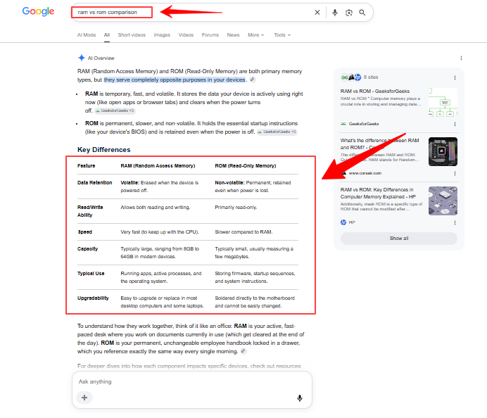Start voice search with the microphone icon

[x=335, y=13]
